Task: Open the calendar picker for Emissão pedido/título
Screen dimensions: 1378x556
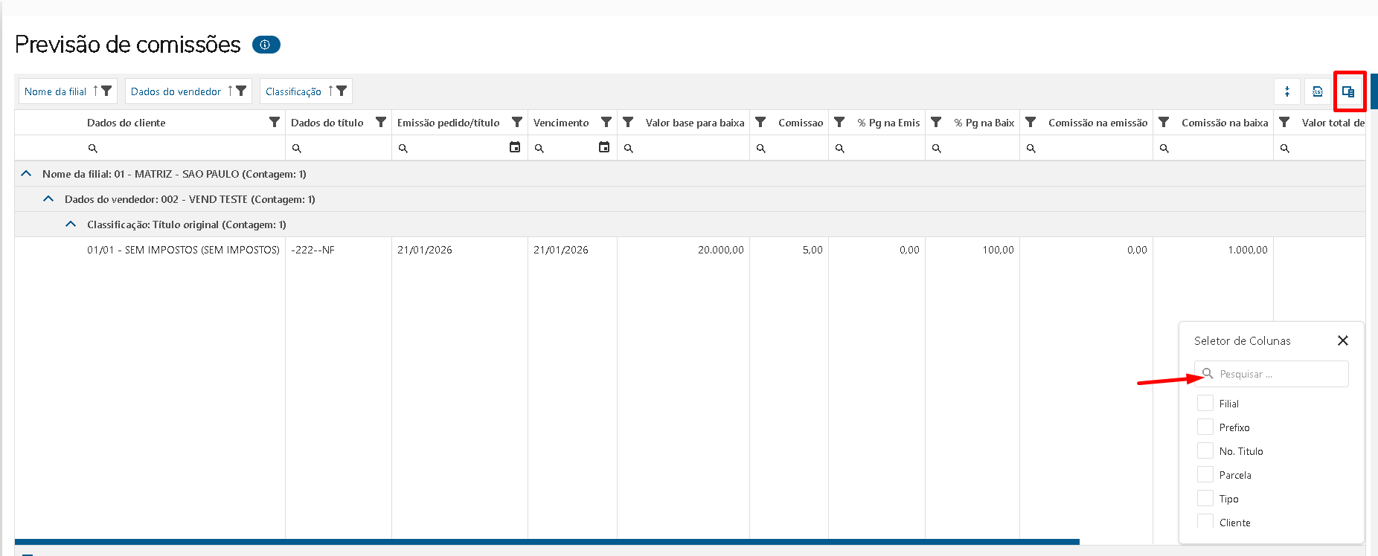Action: click(514, 147)
